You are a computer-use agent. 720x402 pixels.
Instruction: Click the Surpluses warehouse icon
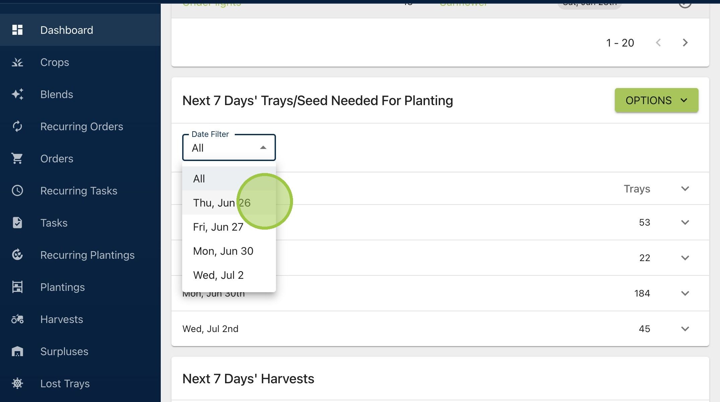tap(17, 351)
